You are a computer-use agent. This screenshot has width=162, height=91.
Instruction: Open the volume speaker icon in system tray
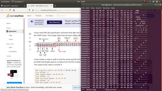(153, 2)
